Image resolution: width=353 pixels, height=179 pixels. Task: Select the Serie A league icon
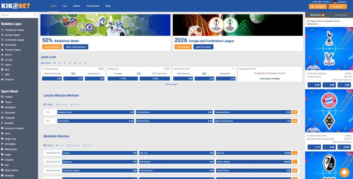click(x=2, y=55)
